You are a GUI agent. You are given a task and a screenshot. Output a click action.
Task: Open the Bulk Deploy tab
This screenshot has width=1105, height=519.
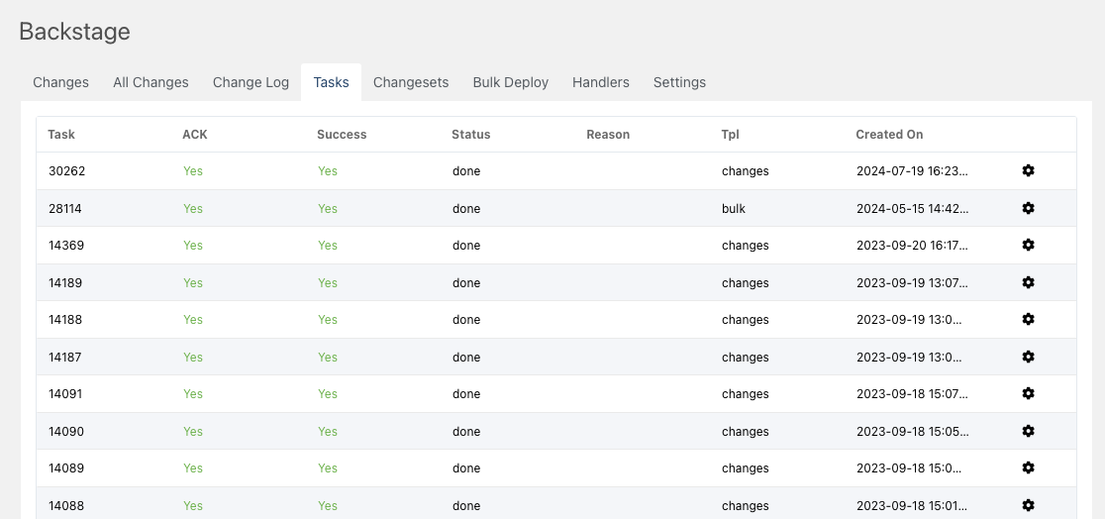[510, 82]
